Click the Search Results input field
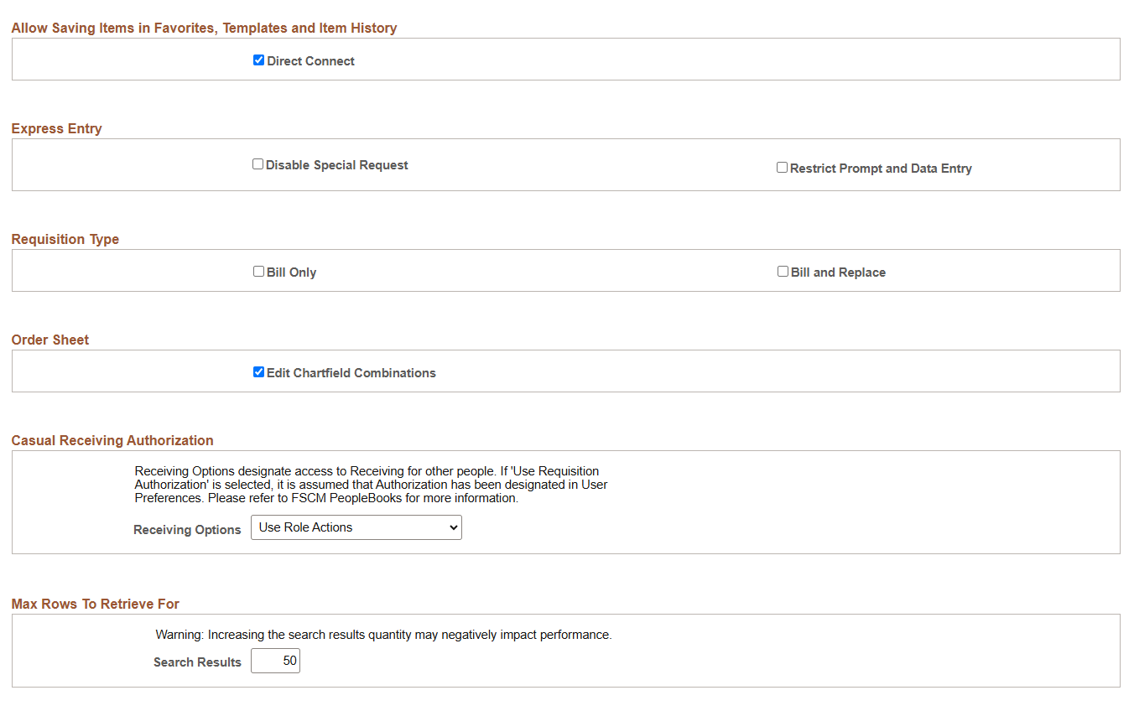Image resolution: width=1134 pixels, height=711 pixels. 275,661
